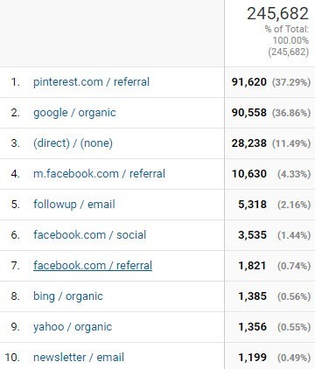Click the 91,620 sessions value
Viewport: 315px width, 369px height.
[x=249, y=82]
